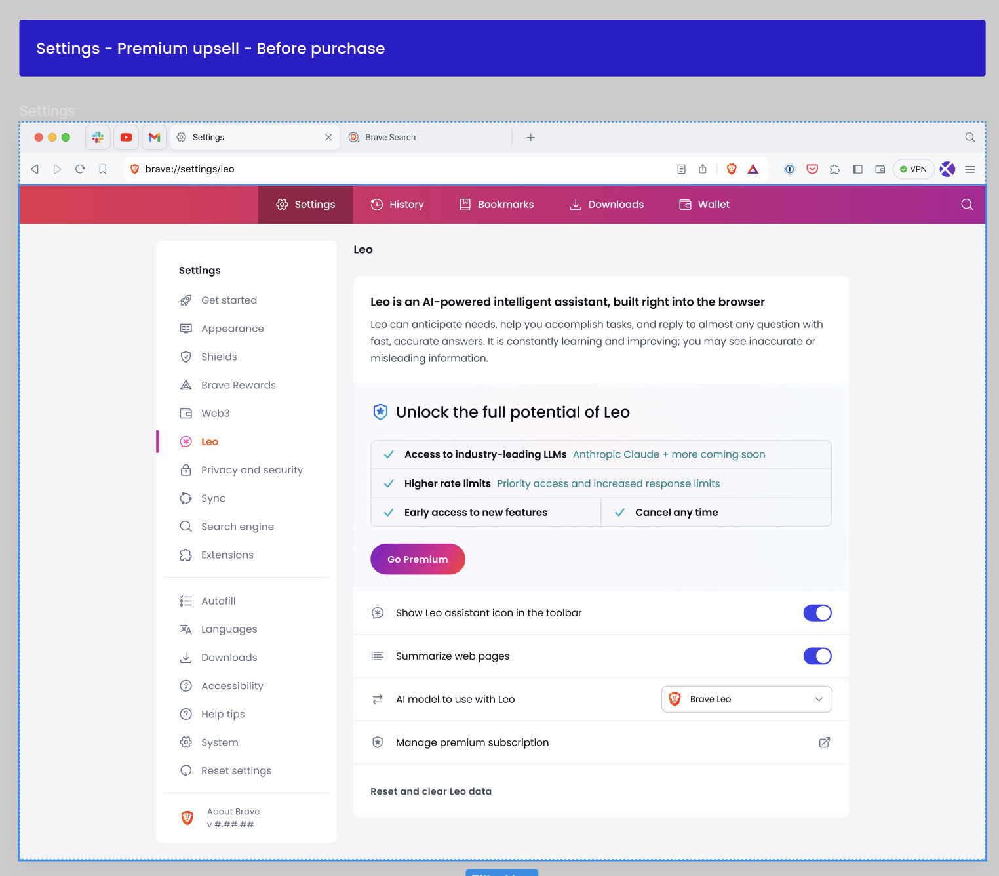Open the Pocket extension icon

click(x=812, y=169)
